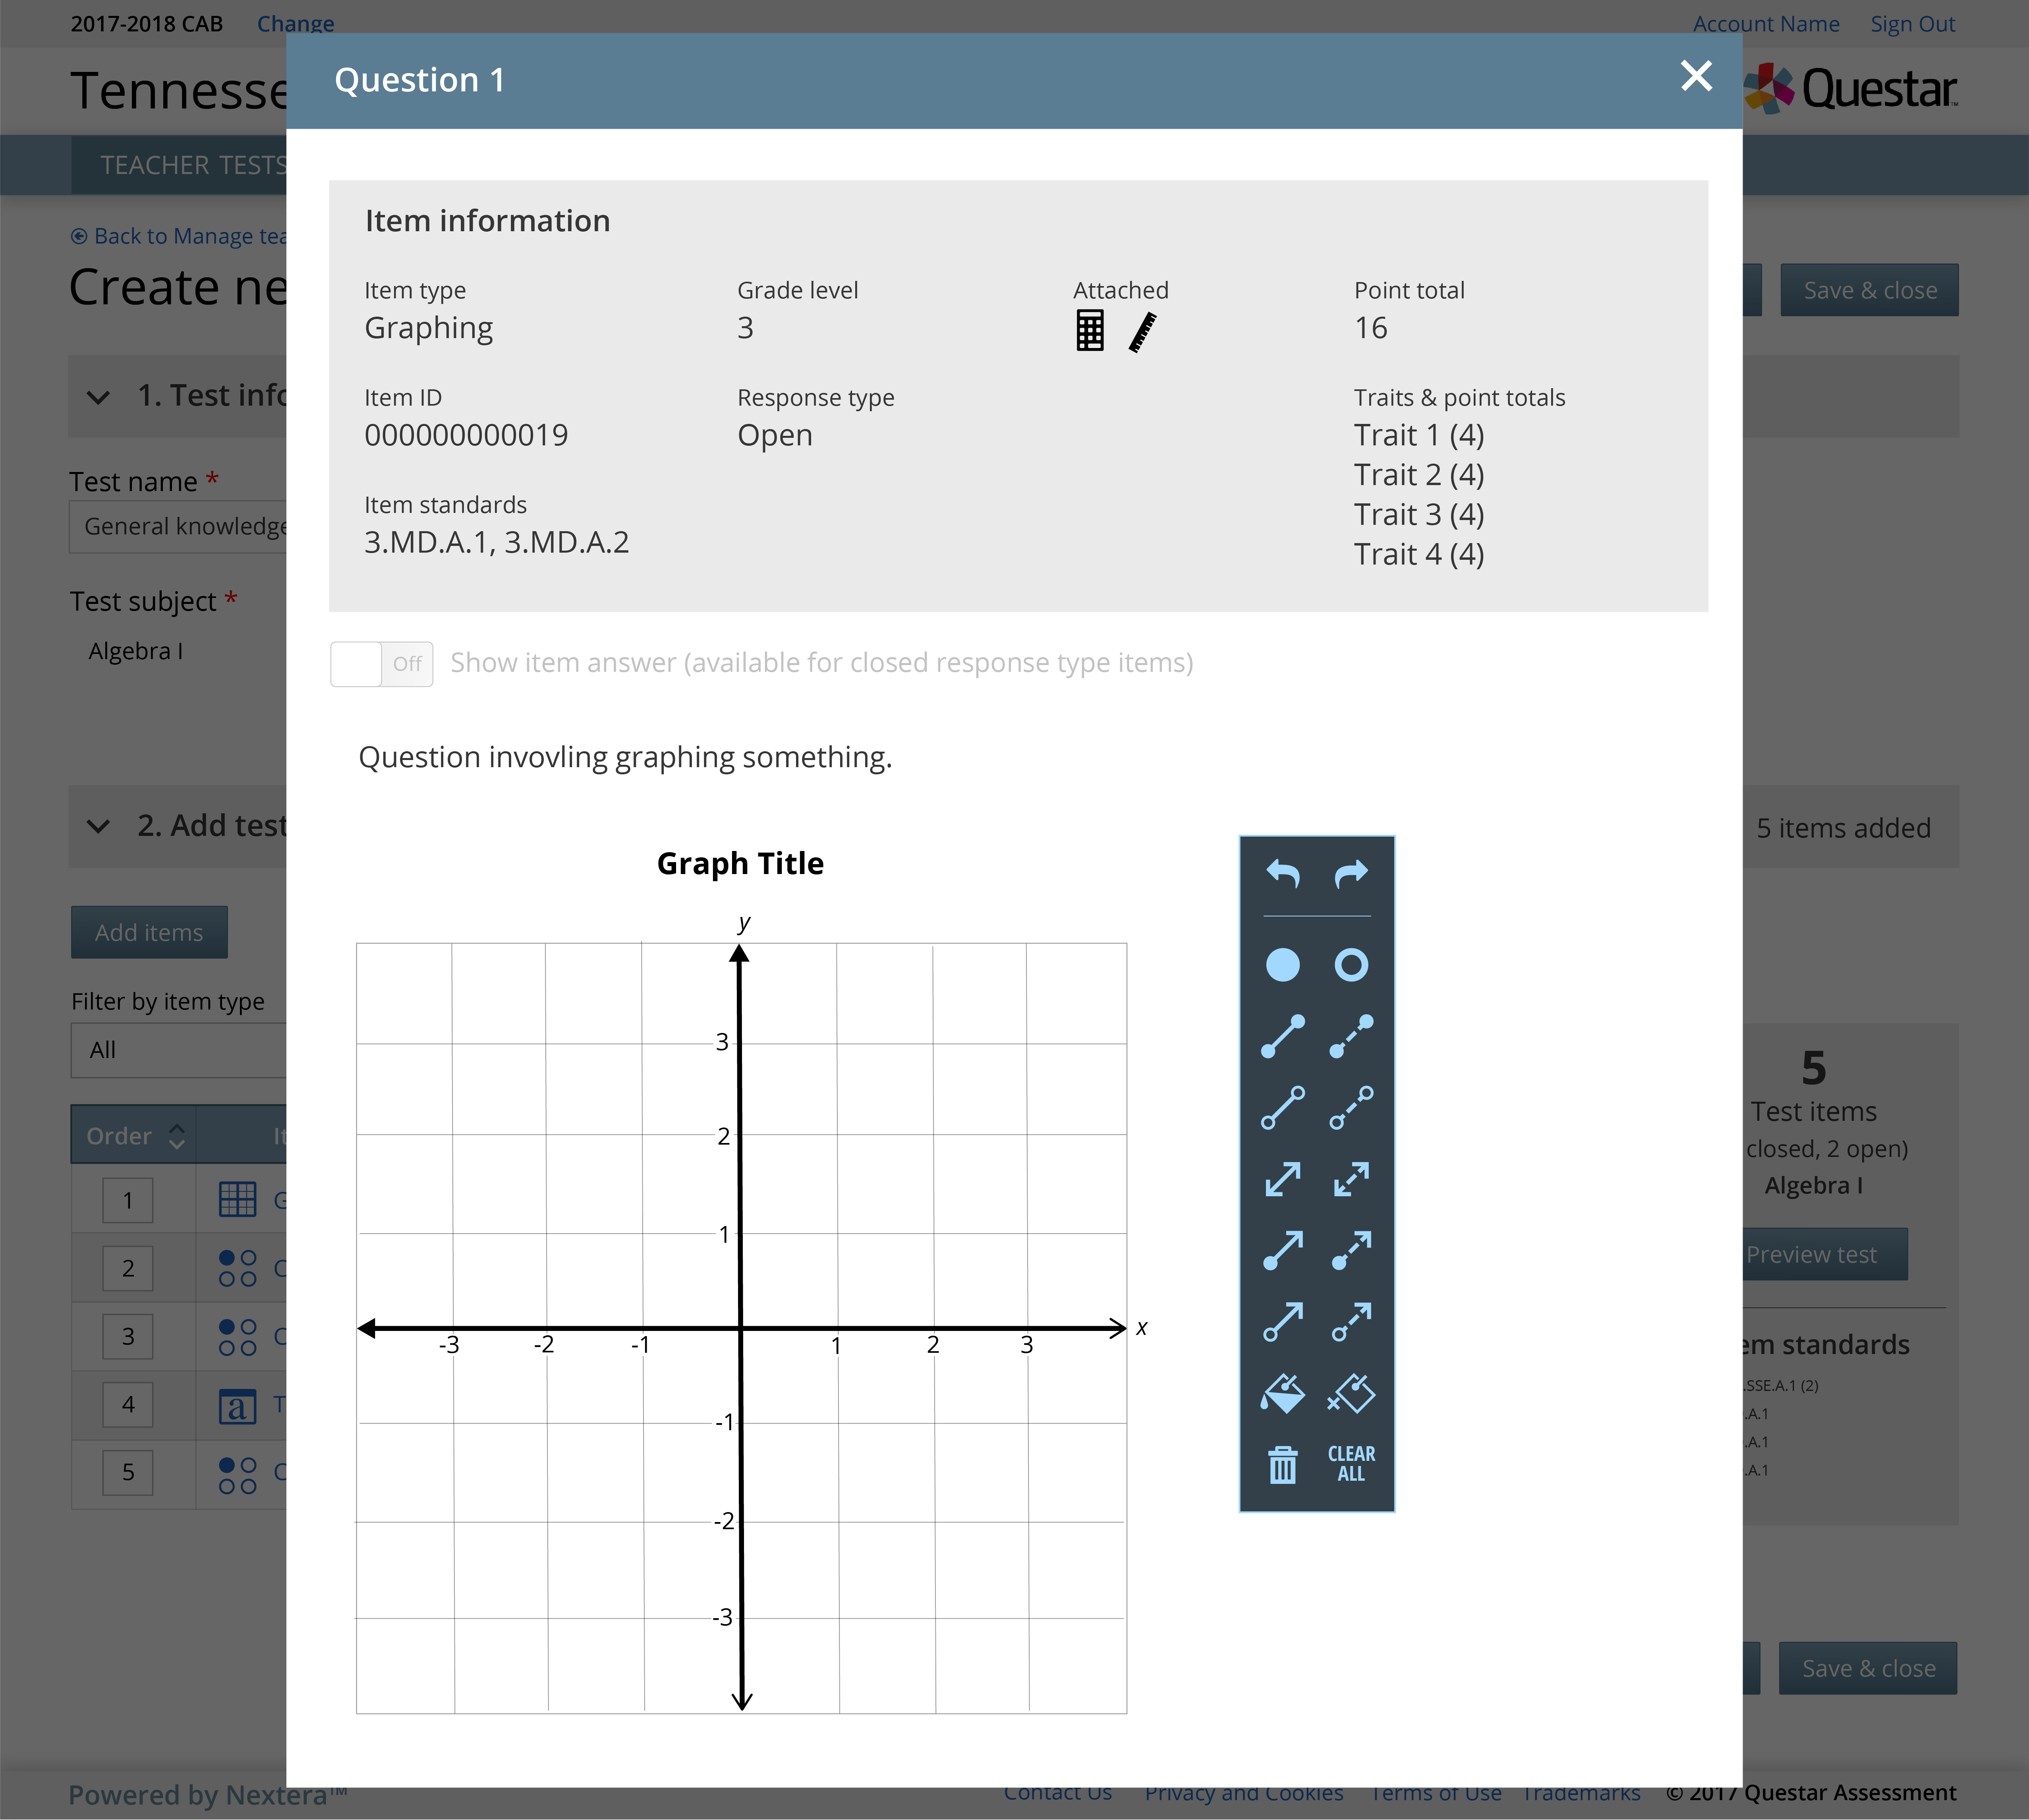The width and height of the screenshot is (2029, 1820).
Task: Select the dashed double-arrow line tool
Action: [1351, 1179]
